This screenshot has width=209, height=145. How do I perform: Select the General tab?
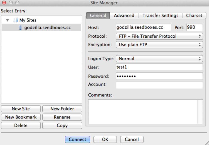[98, 16]
